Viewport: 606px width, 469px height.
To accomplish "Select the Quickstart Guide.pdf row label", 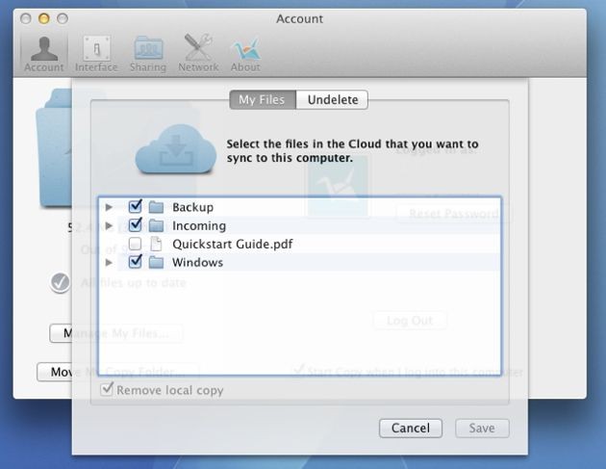I will pyautogui.click(x=232, y=245).
